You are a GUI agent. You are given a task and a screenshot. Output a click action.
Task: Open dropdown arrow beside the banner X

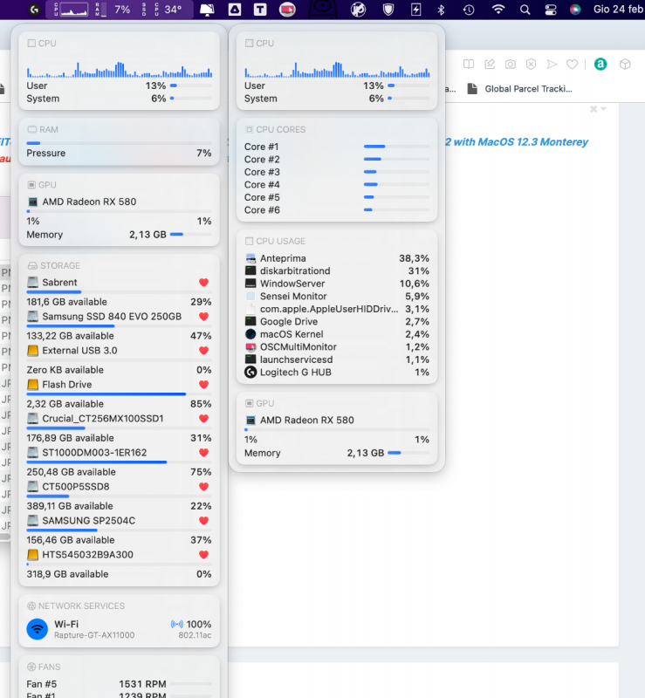pyautogui.click(x=604, y=109)
